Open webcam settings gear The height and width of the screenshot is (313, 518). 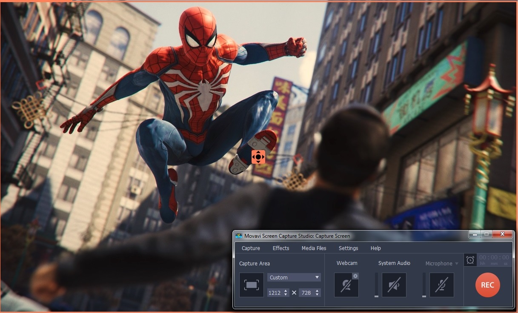(355, 276)
